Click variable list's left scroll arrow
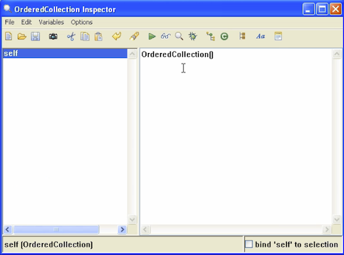 click(8, 229)
